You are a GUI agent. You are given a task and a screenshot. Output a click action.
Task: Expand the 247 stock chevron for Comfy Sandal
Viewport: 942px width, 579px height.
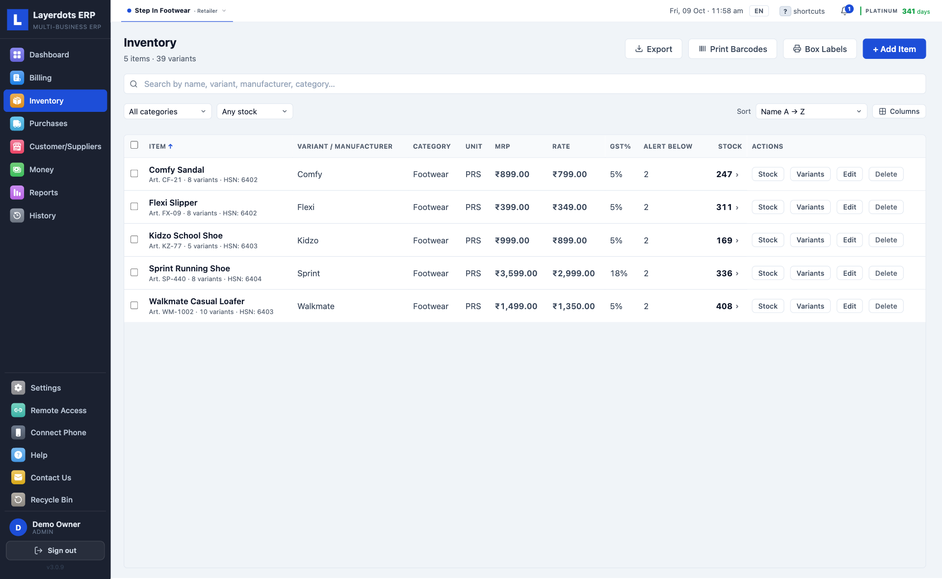[x=737, y=175]
